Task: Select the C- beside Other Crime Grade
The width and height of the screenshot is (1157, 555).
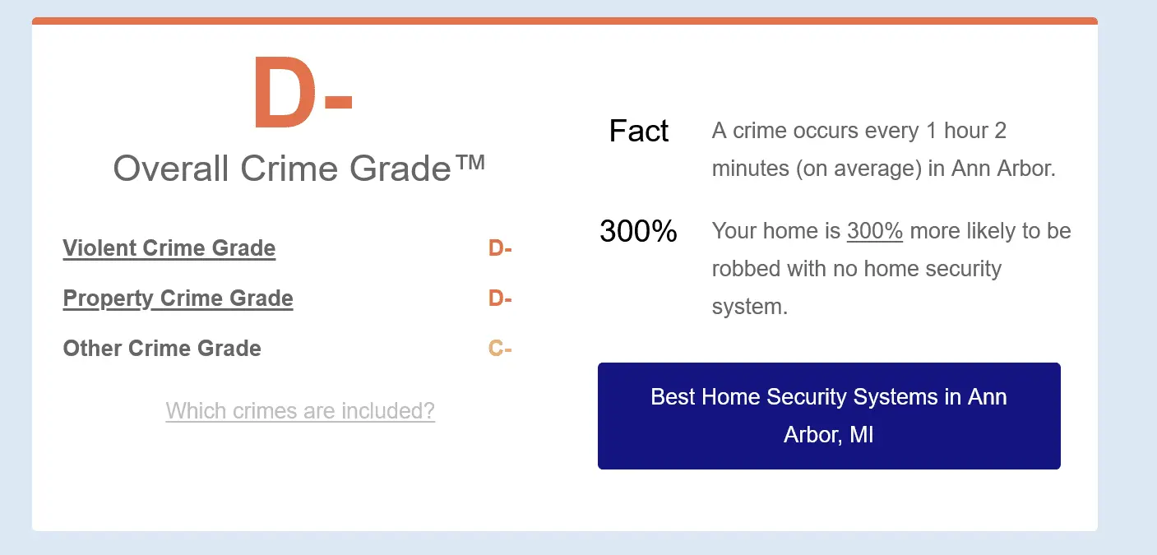Action: click(x=500, y=349)
